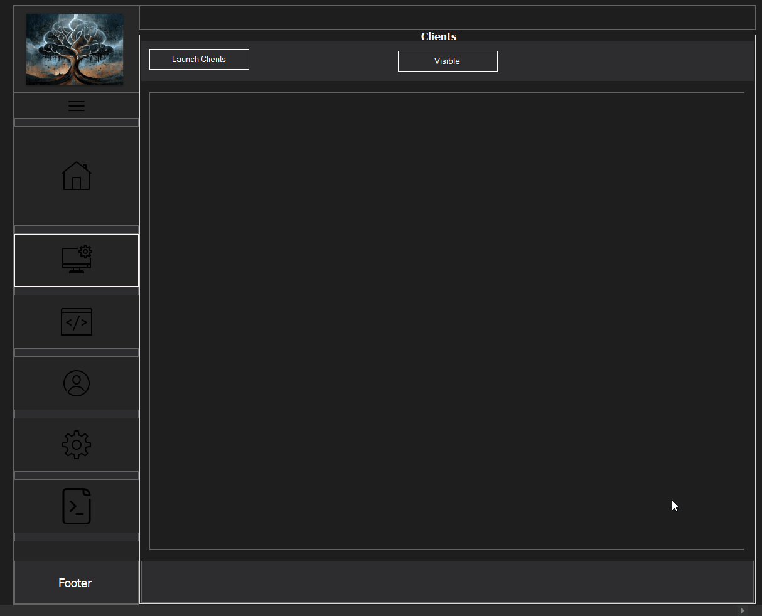Open the hamburger menu in the sidebar
The width and height of the screenshot is (762, 616).
click(x=76, y=106)
